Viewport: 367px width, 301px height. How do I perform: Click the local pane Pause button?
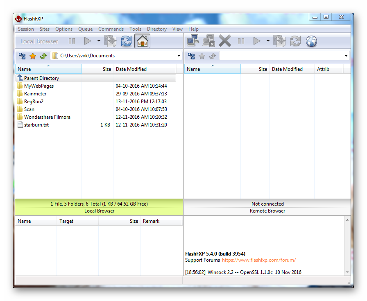click(x=72, y=41)
